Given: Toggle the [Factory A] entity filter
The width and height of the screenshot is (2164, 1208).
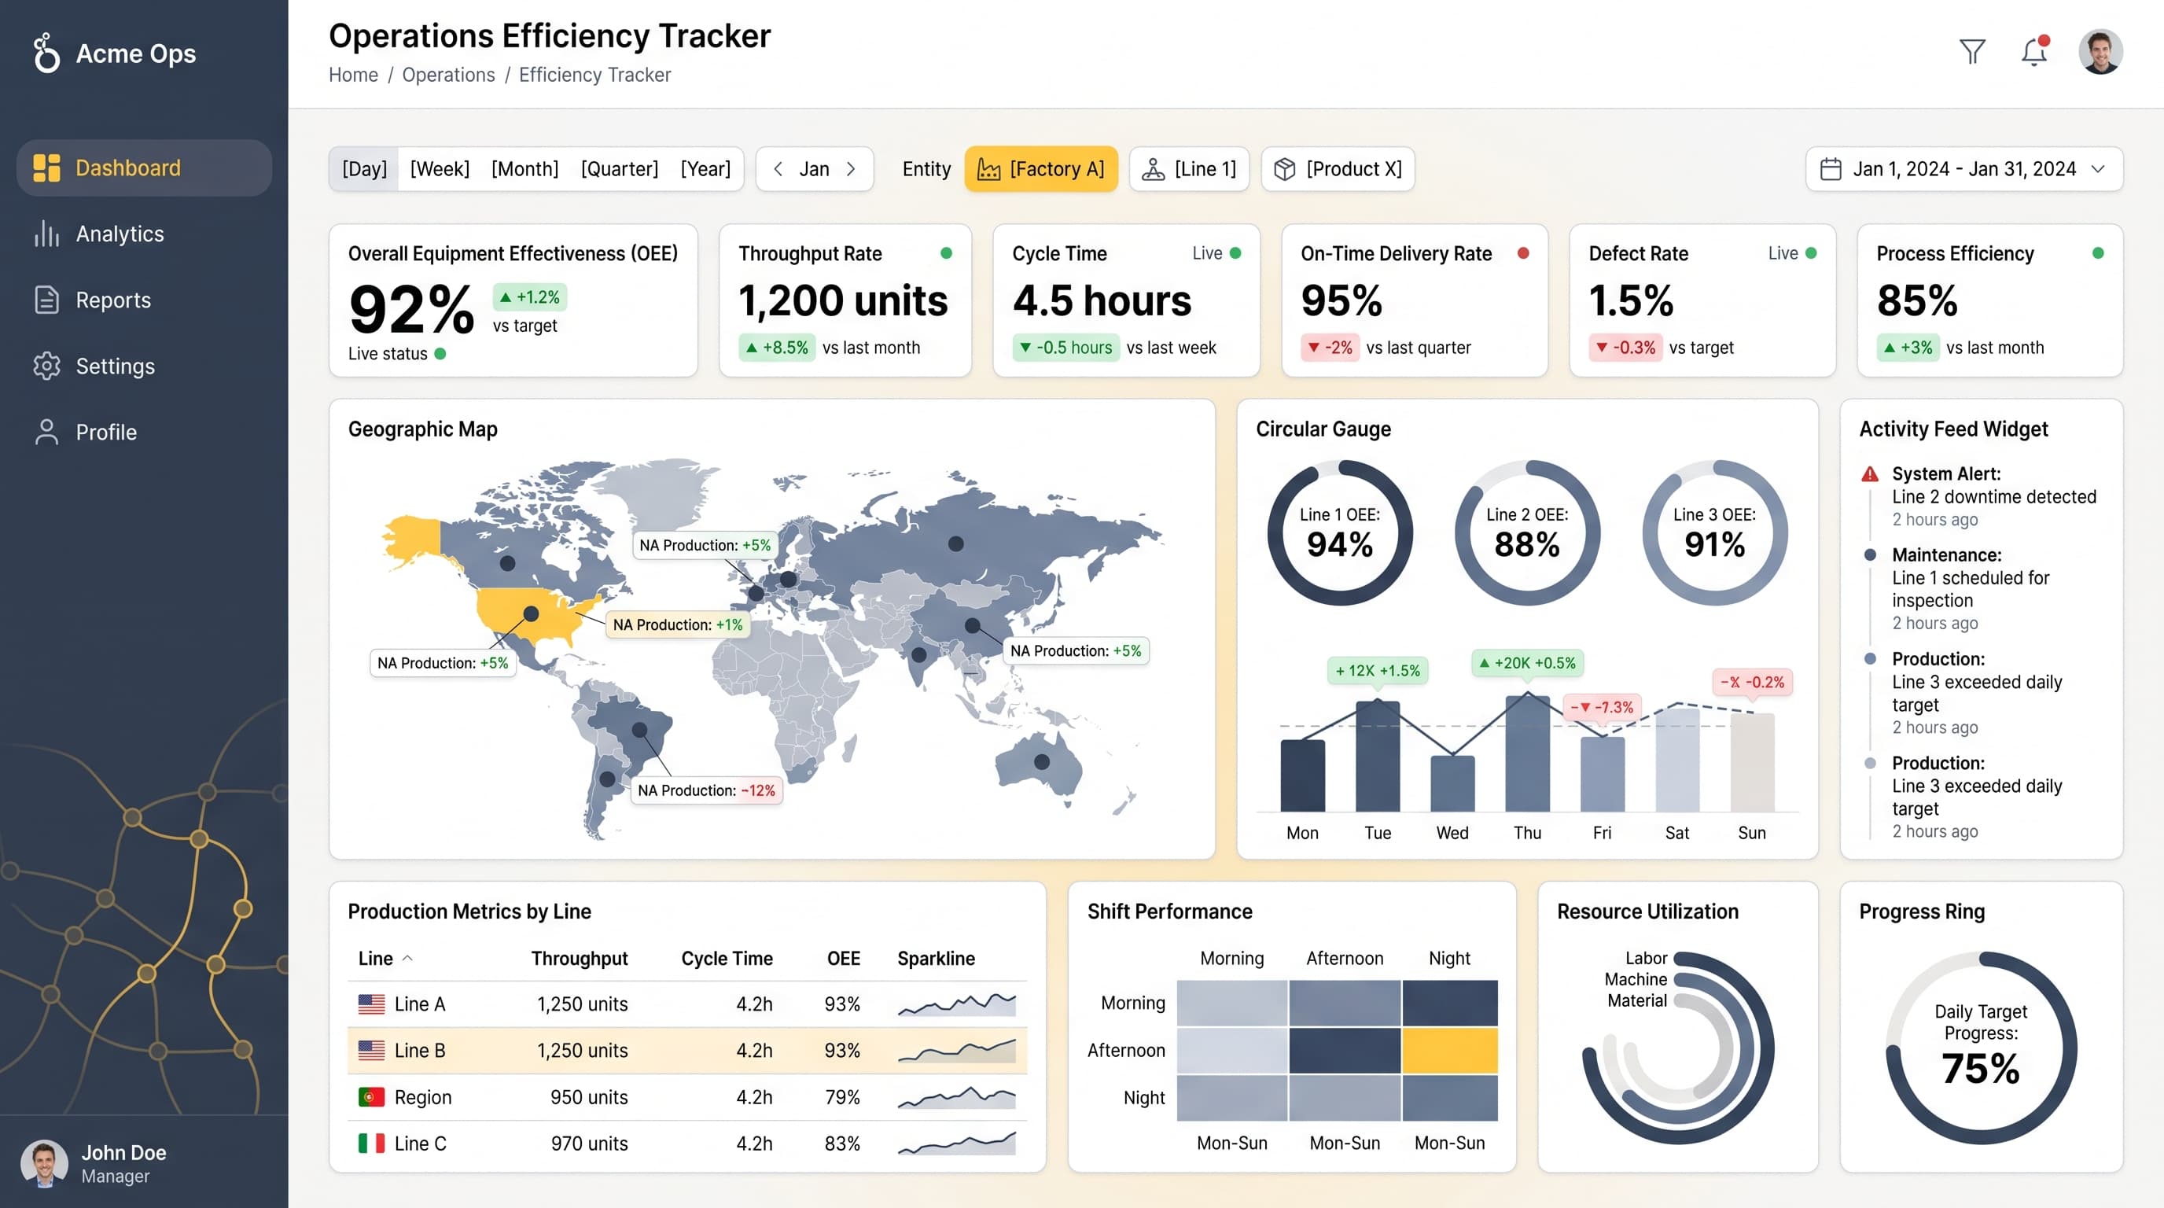Looking at the screenshot, I should [x=1041, y=169].
